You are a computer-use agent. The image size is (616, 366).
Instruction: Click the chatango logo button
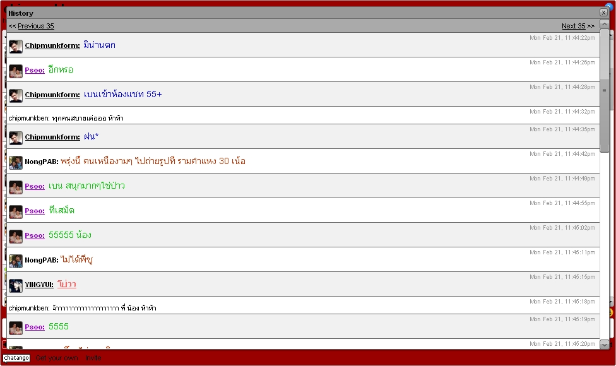pyautogui.click(x=16, y=358)
